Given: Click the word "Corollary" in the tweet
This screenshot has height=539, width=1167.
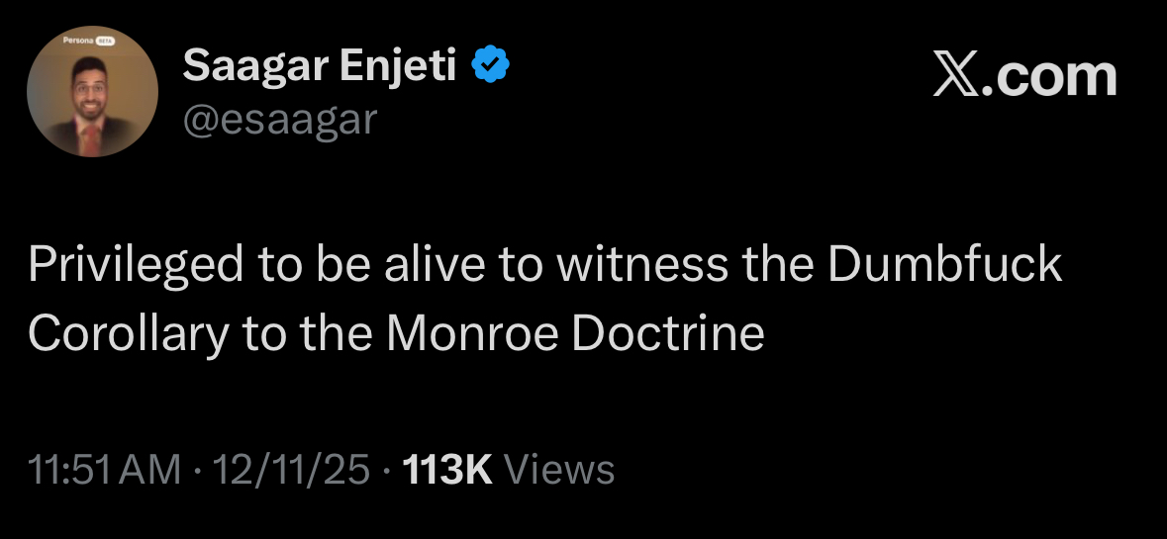Looking at the screenshot, I should [x=128, y=334].
